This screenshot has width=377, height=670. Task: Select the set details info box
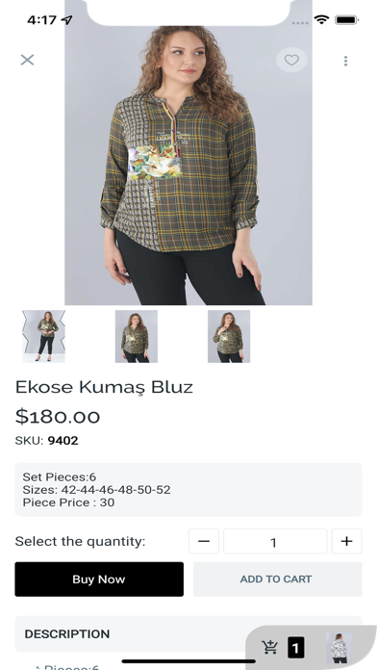tap(188, 490)
